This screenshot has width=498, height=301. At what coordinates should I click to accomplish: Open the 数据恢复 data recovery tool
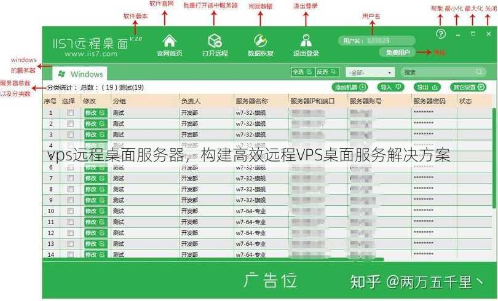(261, 41)
